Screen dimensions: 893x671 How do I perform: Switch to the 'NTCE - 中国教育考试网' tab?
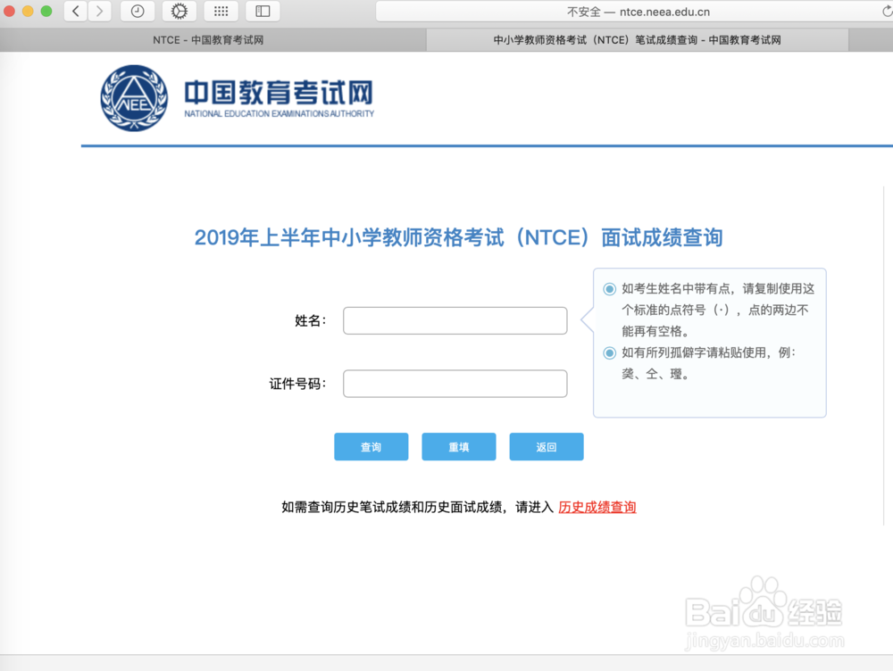pyautogui.click(x=208, y=40)
